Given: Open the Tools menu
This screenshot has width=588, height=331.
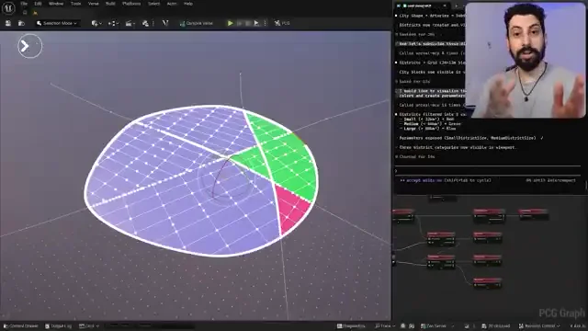Looking at the screenshot, I should click(75, 4).
